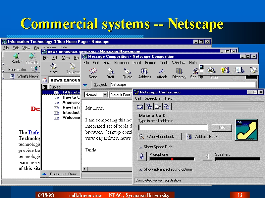The height and width of the screenshot is (198, 265).
Task: Open Conference whiteboard tool icon
Action: [x=140, y=106]
